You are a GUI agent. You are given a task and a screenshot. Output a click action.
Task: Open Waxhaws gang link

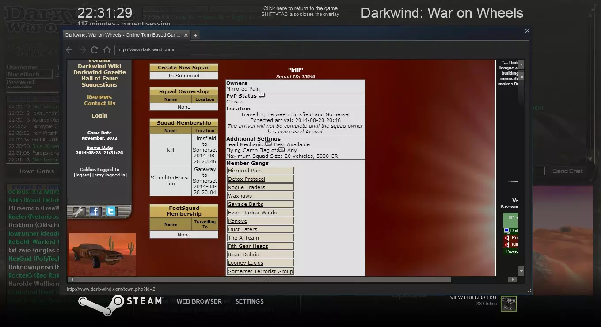point(240,196)
